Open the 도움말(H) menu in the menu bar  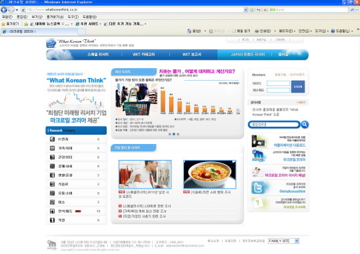click(x=89, y=17)
